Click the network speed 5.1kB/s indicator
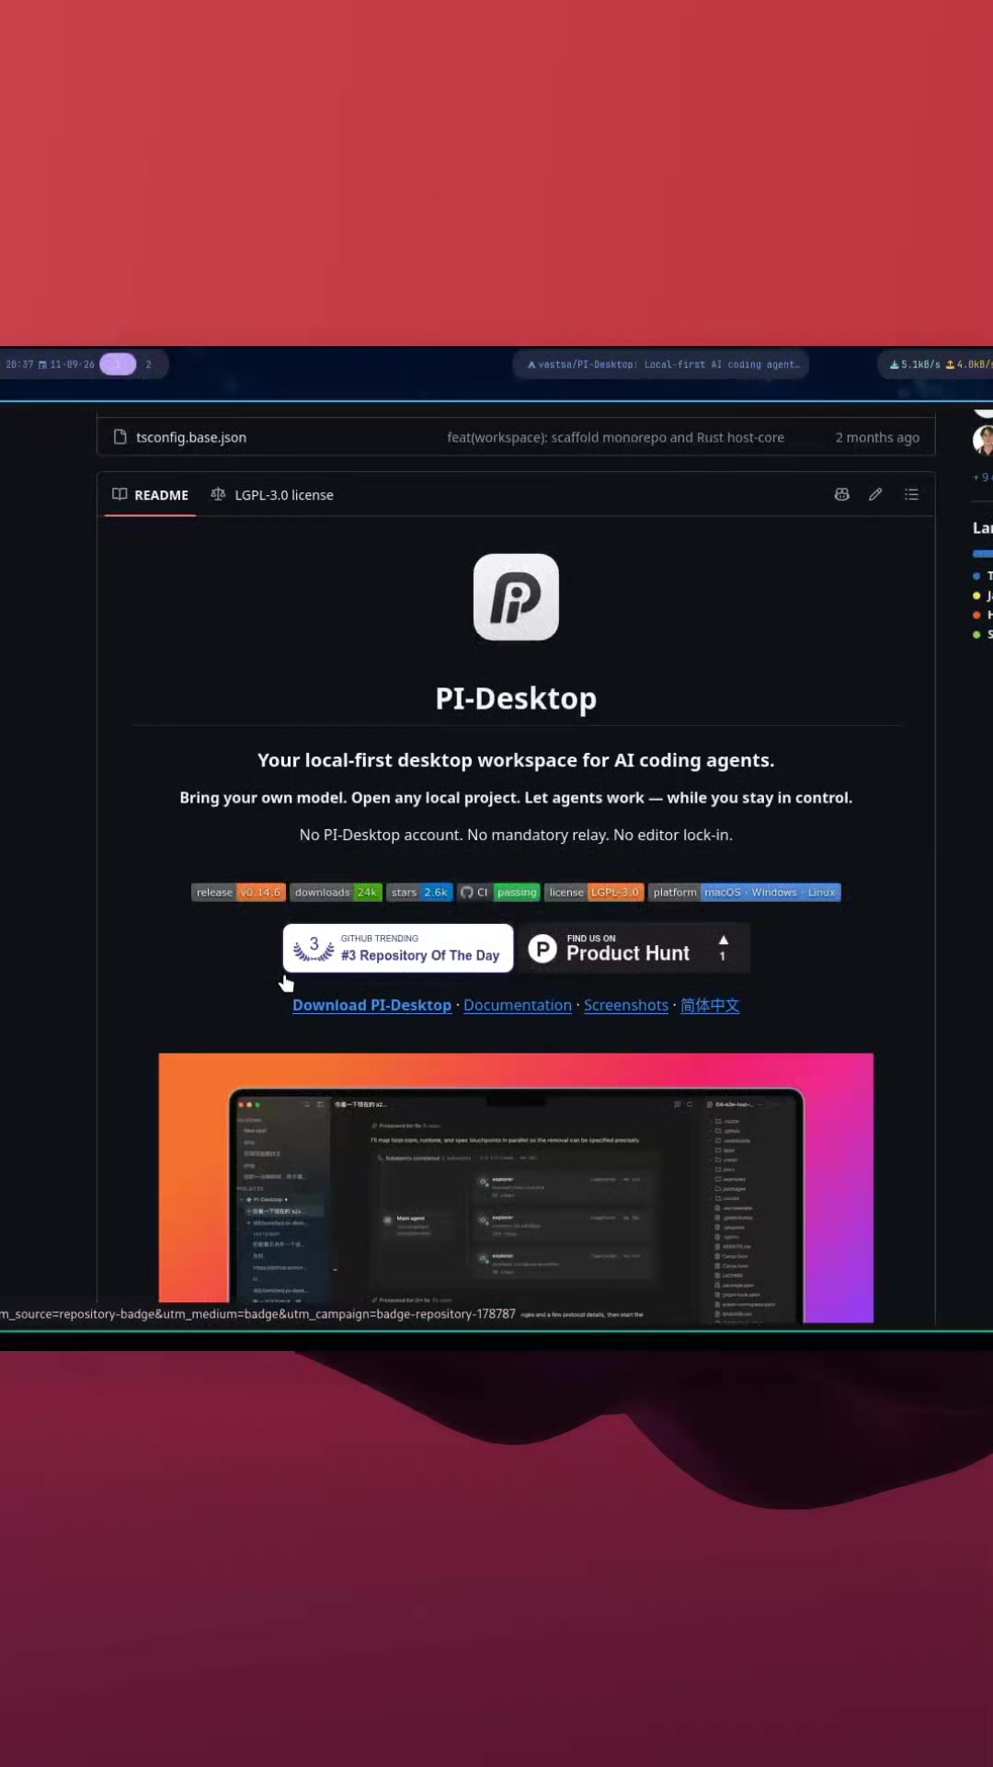 [915, 364]
